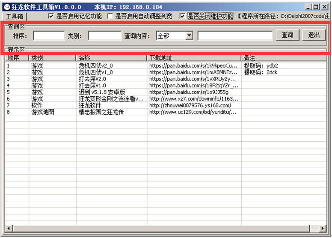Open the 工具箱 menu
Image resolution: width=332 pixels, height=238 pixels.
15,16
